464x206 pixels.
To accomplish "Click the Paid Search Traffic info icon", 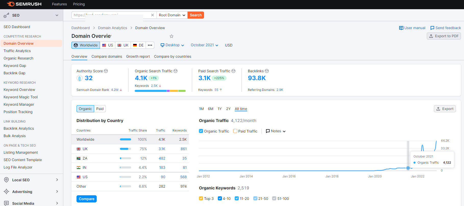I will point(233,71).
